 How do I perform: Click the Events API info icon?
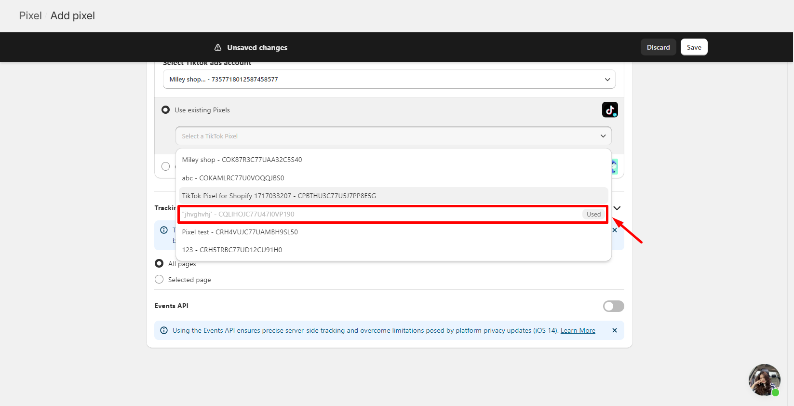[x=164, y=330]
